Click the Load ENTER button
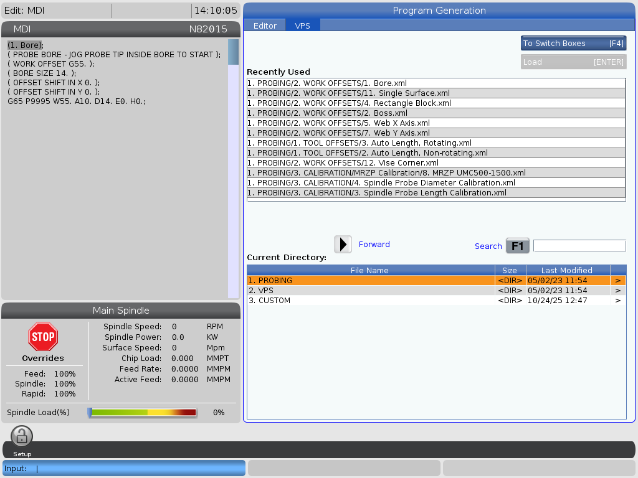Screen dimensions: 638x478 pyautogui.click(x=573, y=62)
